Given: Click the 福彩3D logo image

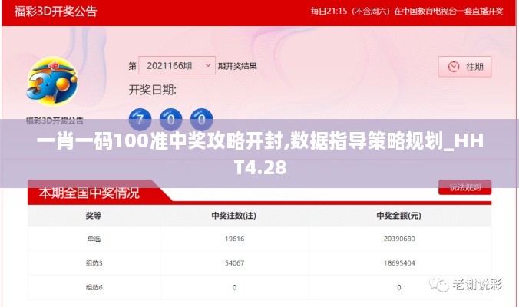Looking at the screenshot, I should click(52, 81).
